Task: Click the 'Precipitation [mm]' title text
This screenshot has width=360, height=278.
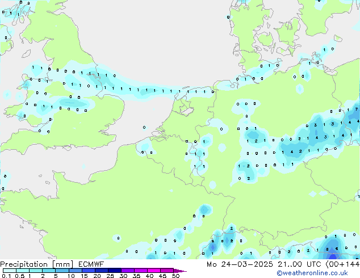Action: point(37,264)
